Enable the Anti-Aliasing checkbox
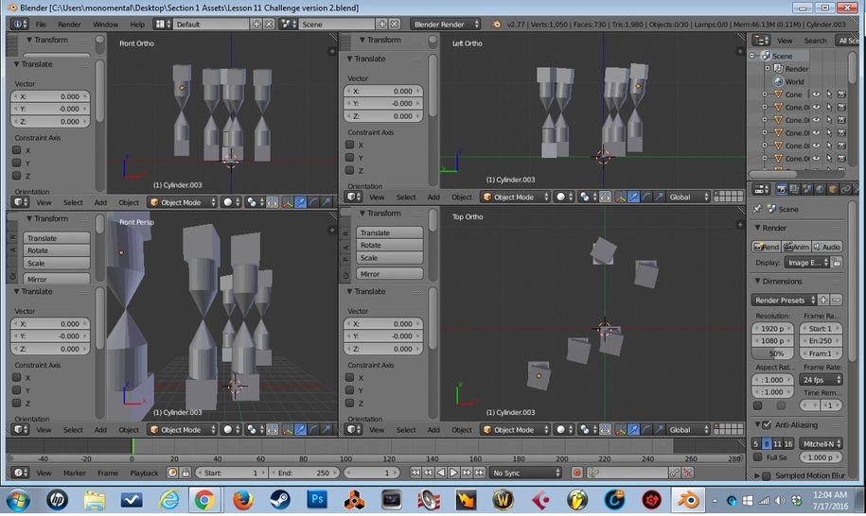Image resolution: width=866 pixels, height=516 pixels. 765,425
